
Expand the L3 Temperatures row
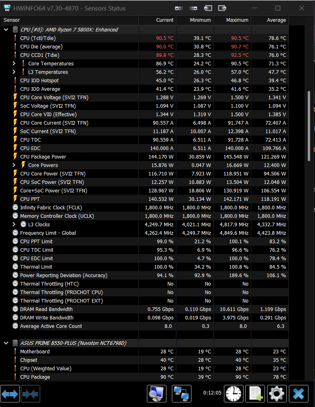pyautogui.click(x=14, y=72)
